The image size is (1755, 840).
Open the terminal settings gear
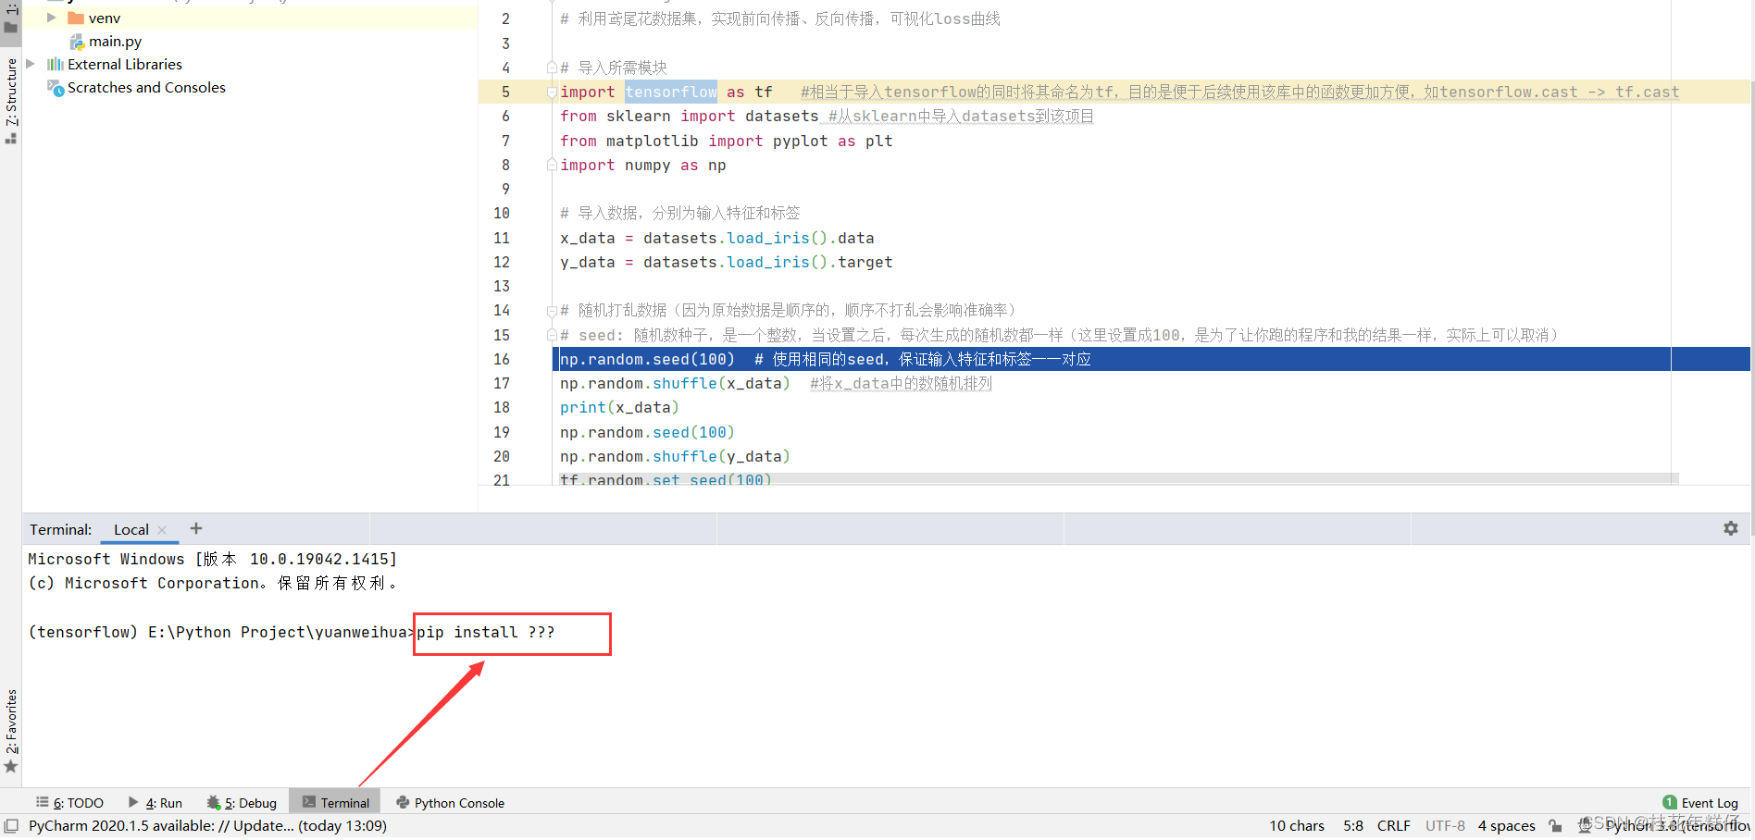1730,528
